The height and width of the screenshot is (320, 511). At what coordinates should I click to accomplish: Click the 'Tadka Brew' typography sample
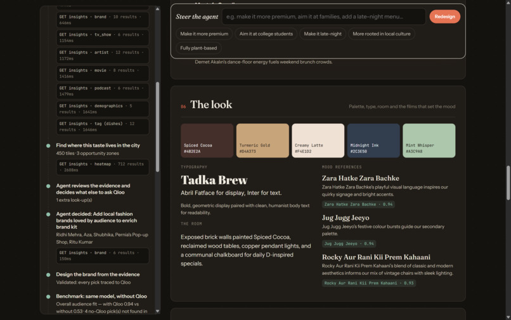coord(214,180)
